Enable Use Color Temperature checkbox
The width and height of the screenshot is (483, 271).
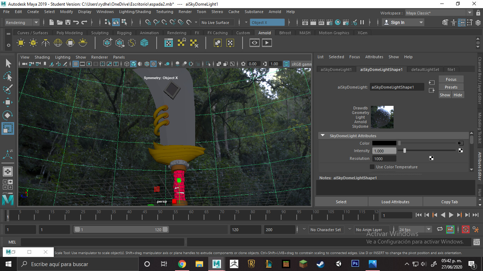tap(372, 167)
